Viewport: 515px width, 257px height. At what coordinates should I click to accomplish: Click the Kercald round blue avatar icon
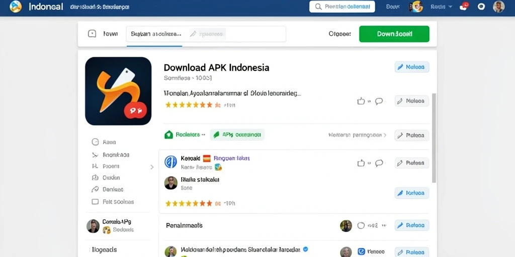(171, 162)
